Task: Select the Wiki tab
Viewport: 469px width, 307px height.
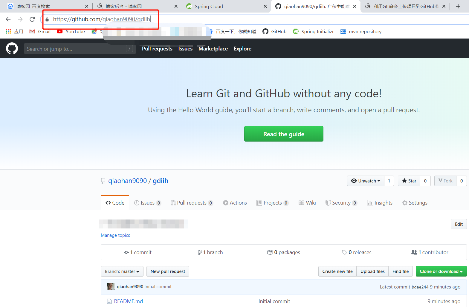Action: coord(307,203)
